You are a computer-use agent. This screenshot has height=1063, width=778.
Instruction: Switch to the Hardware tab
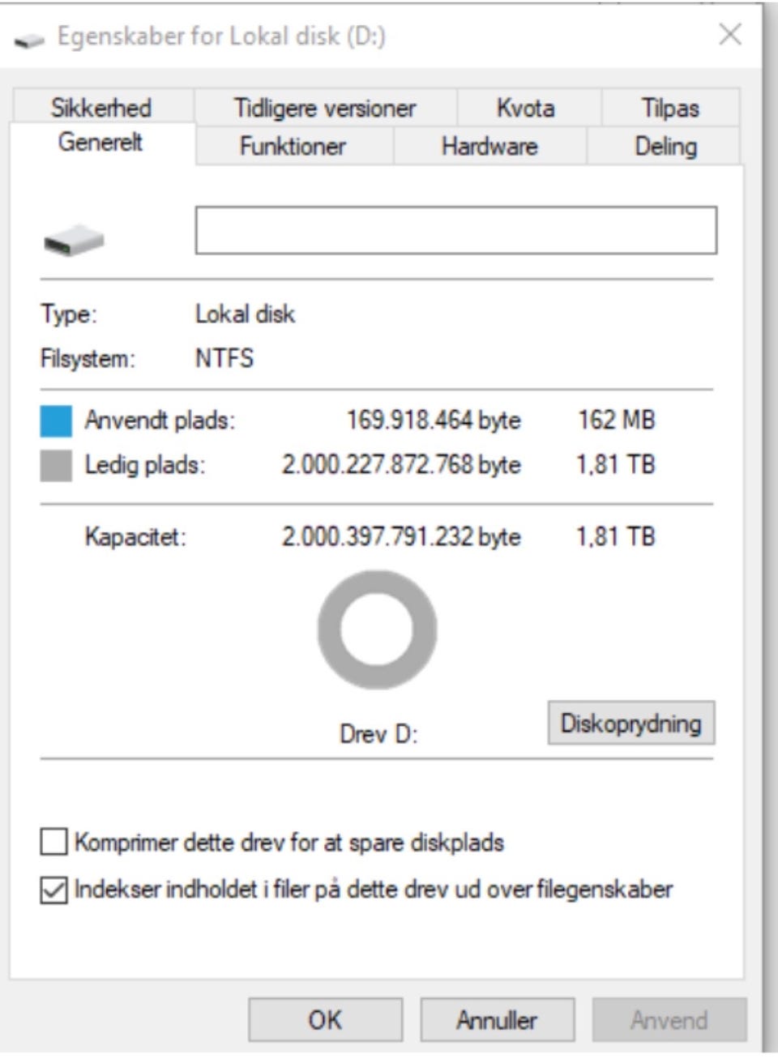point(489,146)
